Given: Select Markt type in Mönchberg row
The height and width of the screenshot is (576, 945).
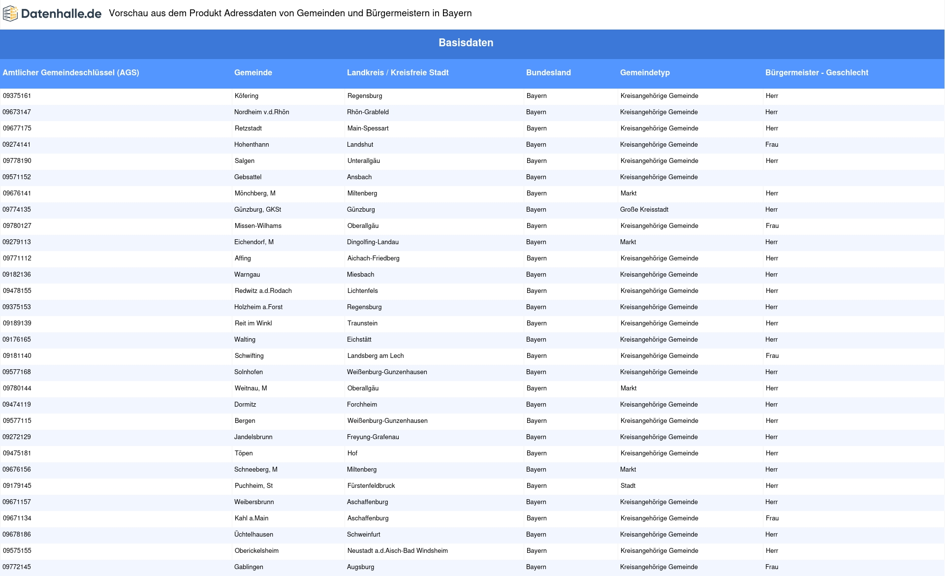Looking at the screenshot, I should coord(628,193).
